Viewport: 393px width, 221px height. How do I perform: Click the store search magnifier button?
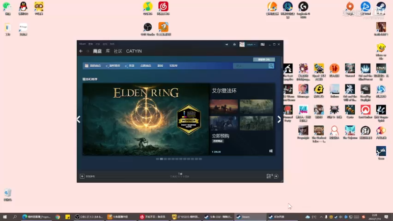click(271, 66)
